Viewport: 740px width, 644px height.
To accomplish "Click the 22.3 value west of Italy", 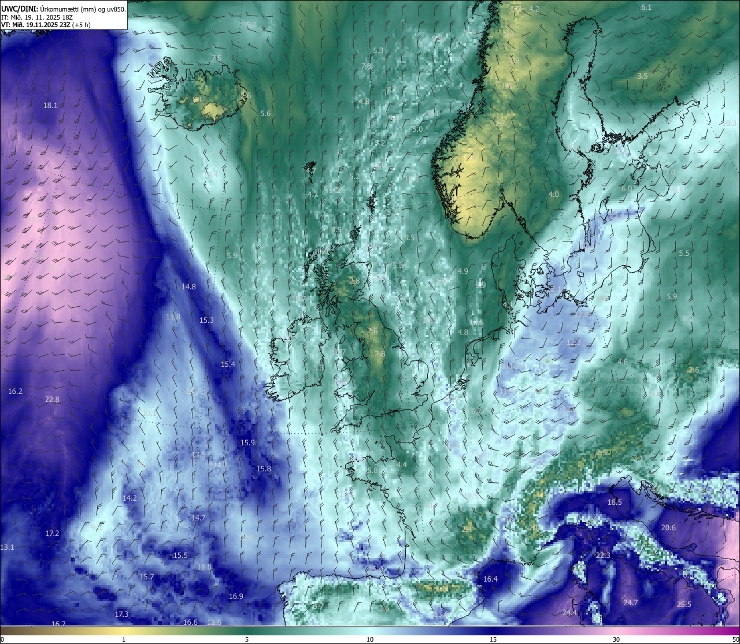I will pos(603,556).
